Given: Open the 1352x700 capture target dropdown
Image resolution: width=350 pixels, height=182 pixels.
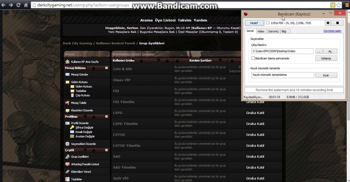Looking at the screenshot, I should pyautogui.click(x=294, y=23).
